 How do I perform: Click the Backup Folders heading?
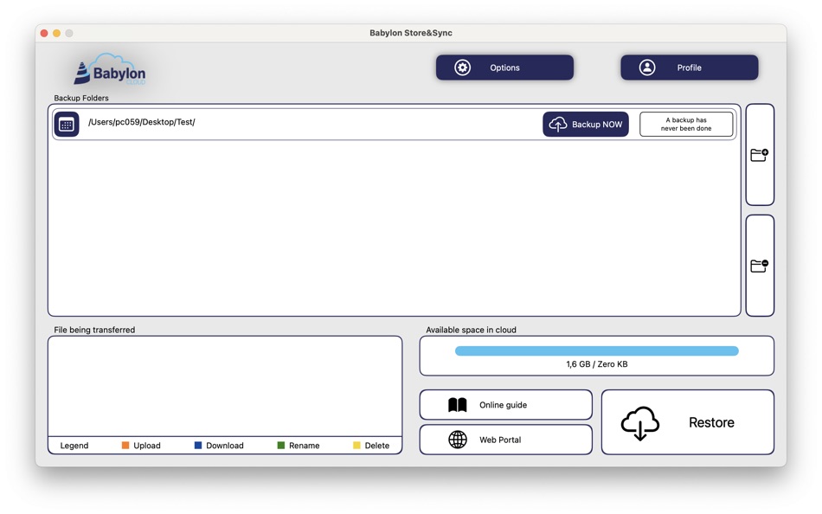pyautogui.click(x=81, y=98)
